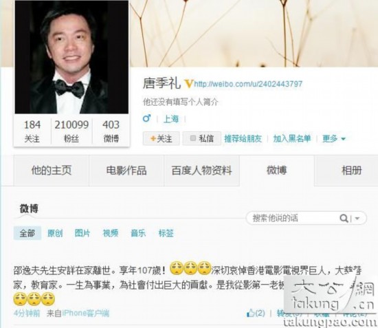Image resolution: width=378 pixels, height=328 pixels.
Task: Click the magnifier search icon
Action: [343, 218]
